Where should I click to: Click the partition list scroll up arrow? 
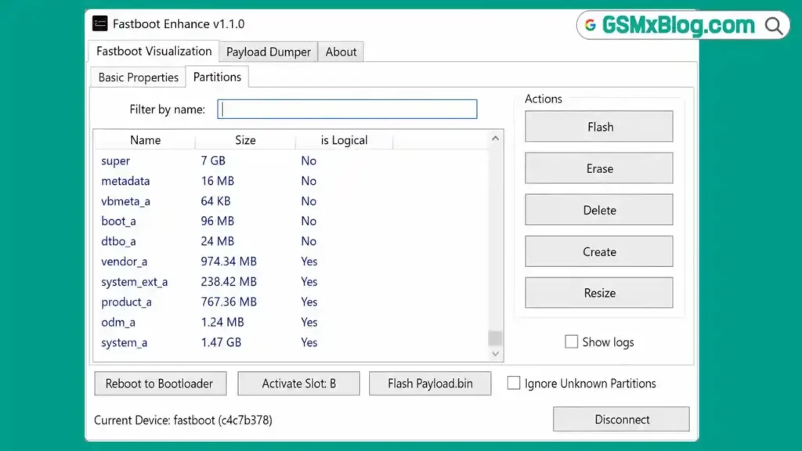point(495,139)
